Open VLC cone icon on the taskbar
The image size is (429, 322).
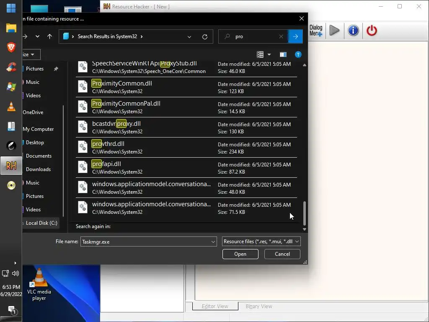(x=11, y=106)
